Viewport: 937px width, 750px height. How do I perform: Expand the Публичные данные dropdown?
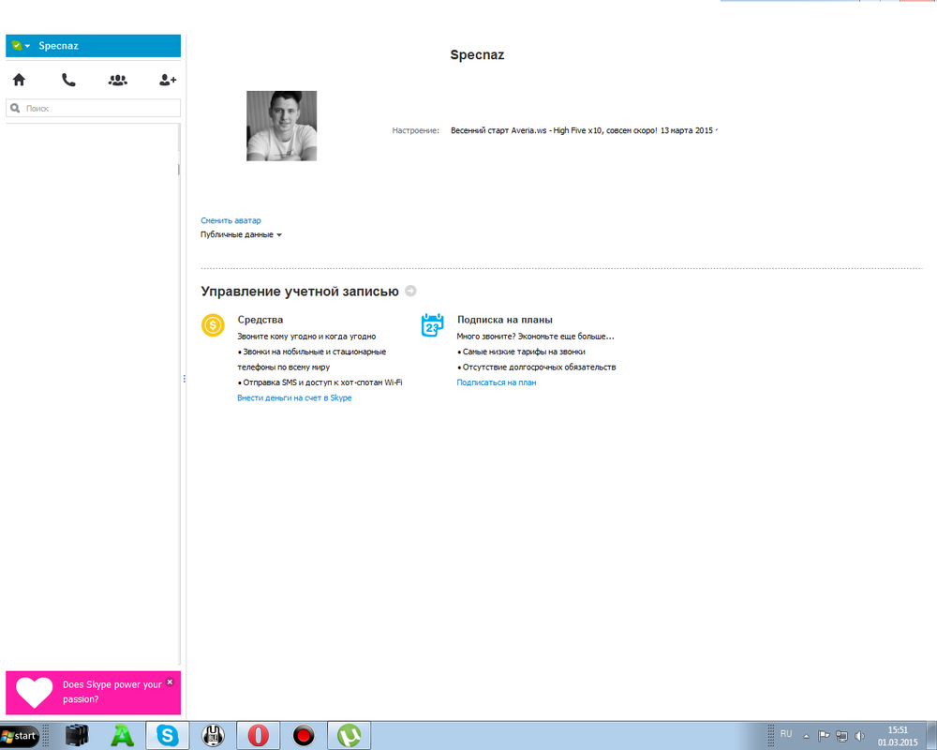(241, 235)
